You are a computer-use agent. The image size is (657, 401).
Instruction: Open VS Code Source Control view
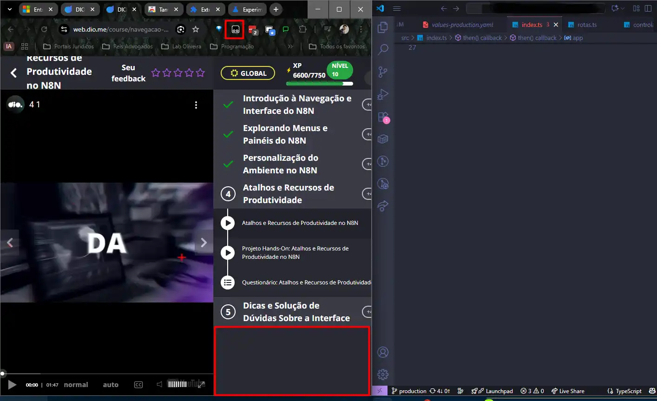tap(383, 72)
